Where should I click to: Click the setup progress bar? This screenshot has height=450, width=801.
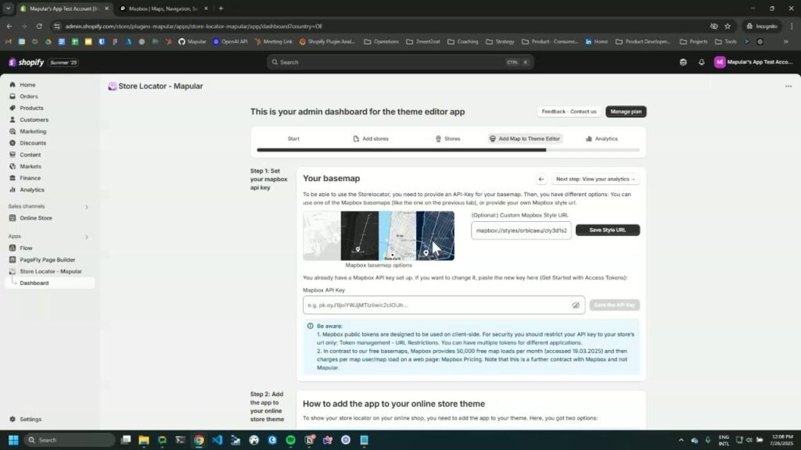coord(447,150)
